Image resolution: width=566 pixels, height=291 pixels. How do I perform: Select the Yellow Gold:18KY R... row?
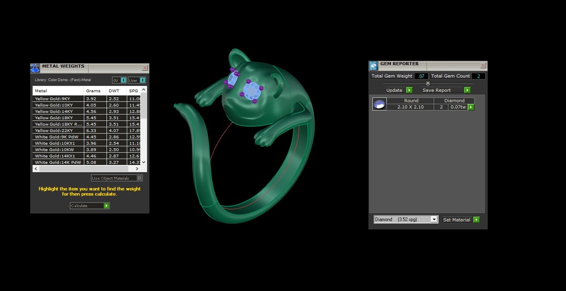coord(87,124)
